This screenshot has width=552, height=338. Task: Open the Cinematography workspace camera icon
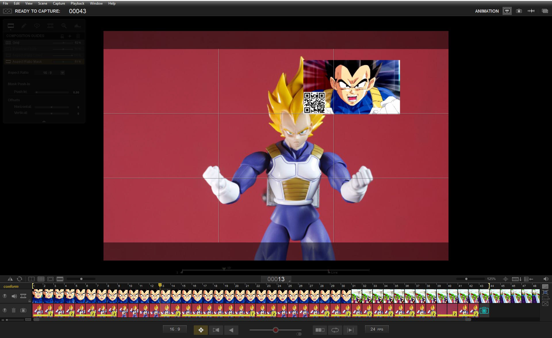click(x=519, y=11)
